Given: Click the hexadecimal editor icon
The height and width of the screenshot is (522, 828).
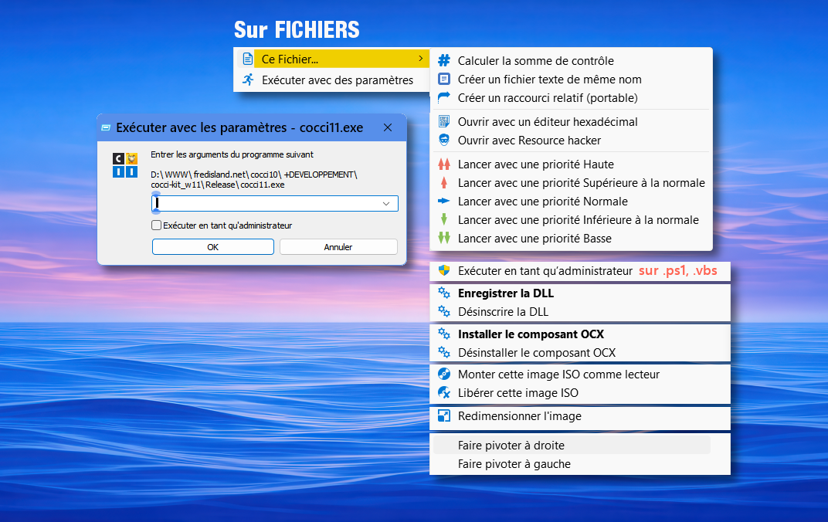Looking at the screenshot, I should tap(444, 121).
